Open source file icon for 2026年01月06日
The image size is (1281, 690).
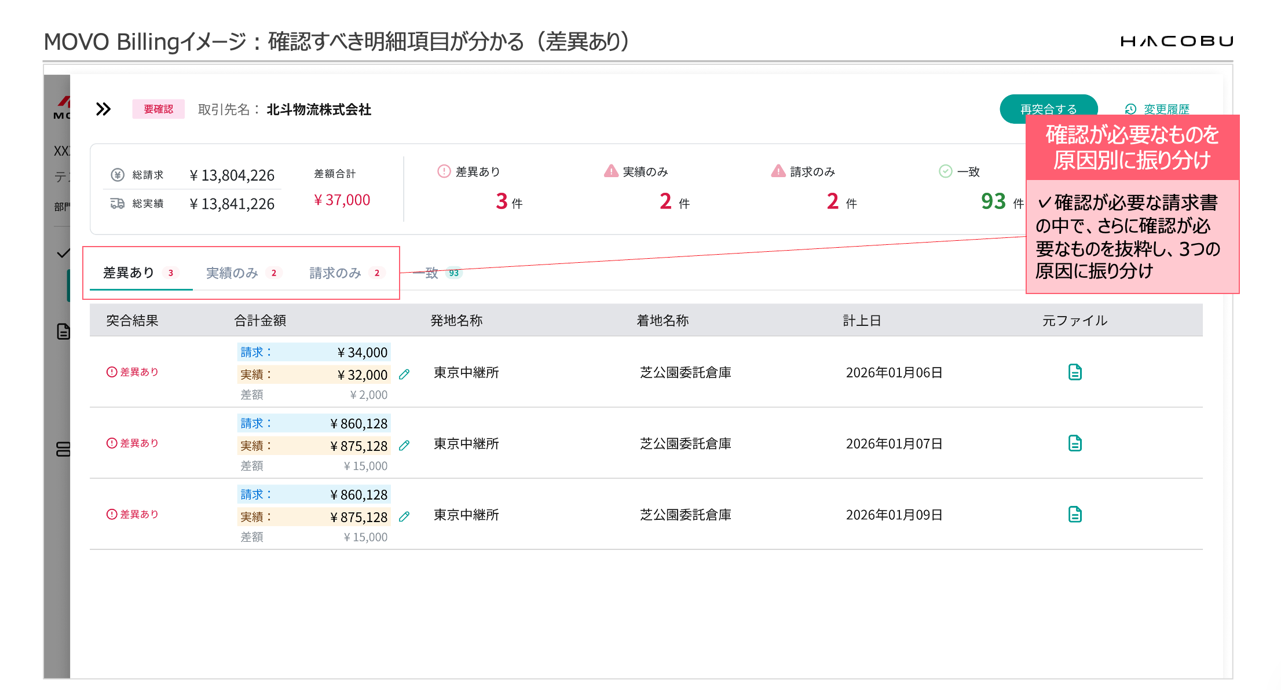tap(1075, 372)
